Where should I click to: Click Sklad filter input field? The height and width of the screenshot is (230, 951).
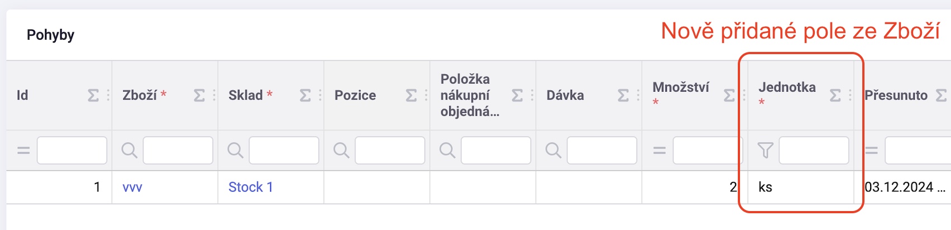(x=284, y=150)
